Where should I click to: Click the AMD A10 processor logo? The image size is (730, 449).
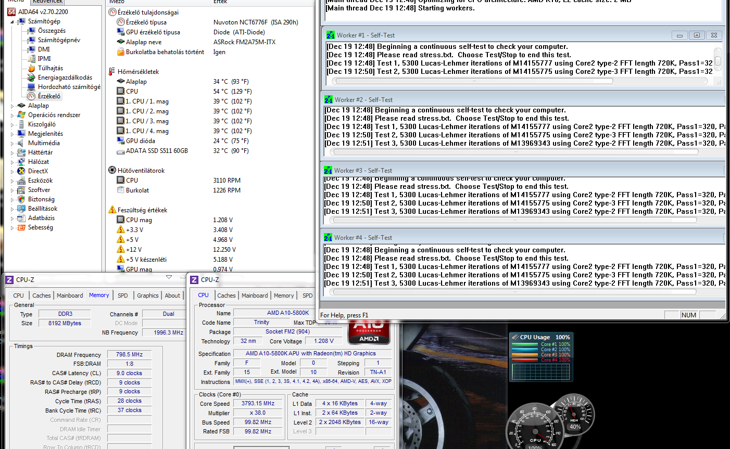point(369,332)
